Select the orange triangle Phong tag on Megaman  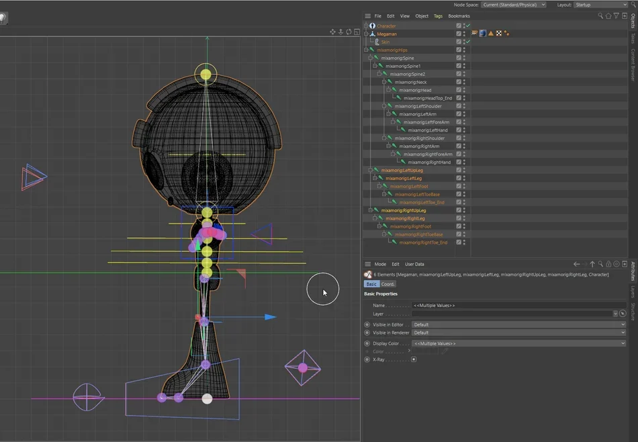pyautogui.click(x=491, y=34)
